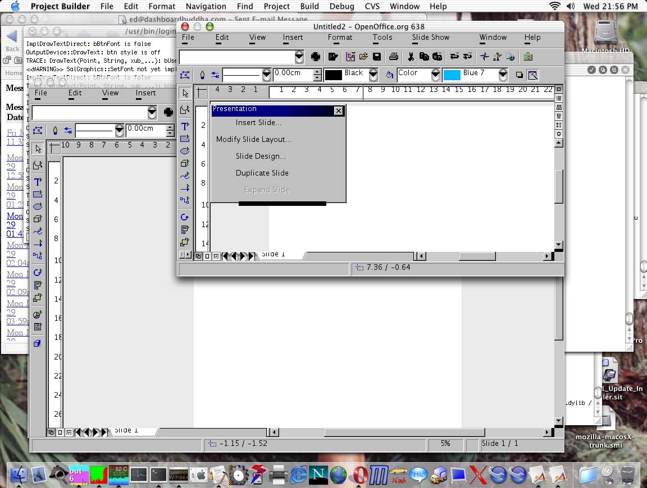The height and width of the screenshot is (488, 647).
Task: Click the Copy icon in Untitled2 toolbar
Action: pyautogui.click(x=424, y=57)
